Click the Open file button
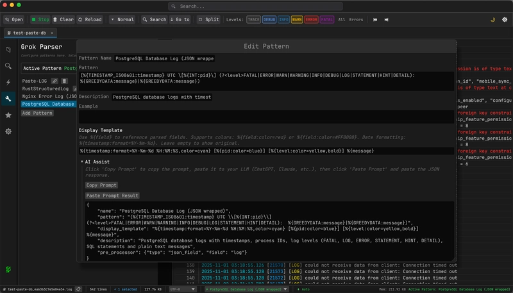The height and width of the screenshot is (293, 513). pos(14,20)
